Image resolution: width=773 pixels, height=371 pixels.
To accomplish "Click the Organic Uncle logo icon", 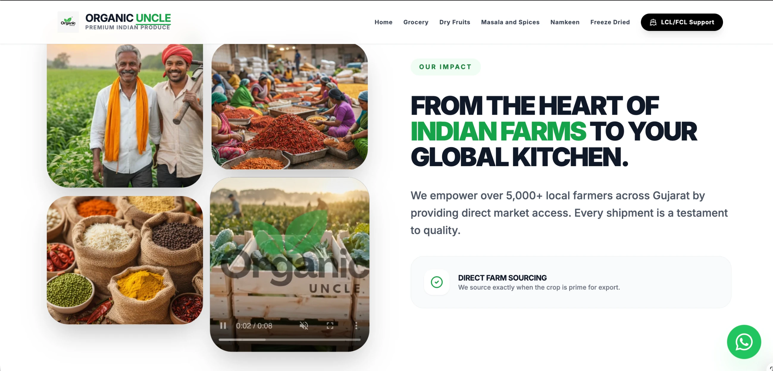I will pyautogui.click(x=68, y=22).
